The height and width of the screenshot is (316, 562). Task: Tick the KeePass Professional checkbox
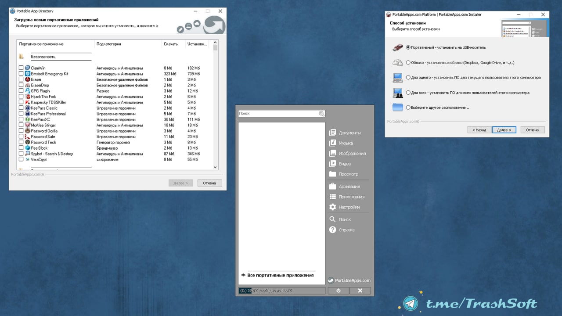click(x=21, y=114)
